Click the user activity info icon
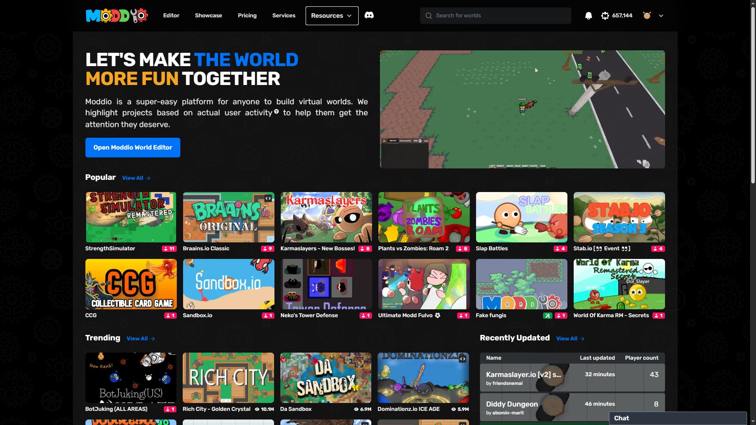Viewport: 756px width, 425px height. pyautogui.click(x=276, y=111)
